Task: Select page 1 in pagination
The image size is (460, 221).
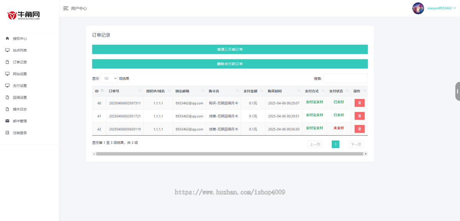Action: pos(335,144)
